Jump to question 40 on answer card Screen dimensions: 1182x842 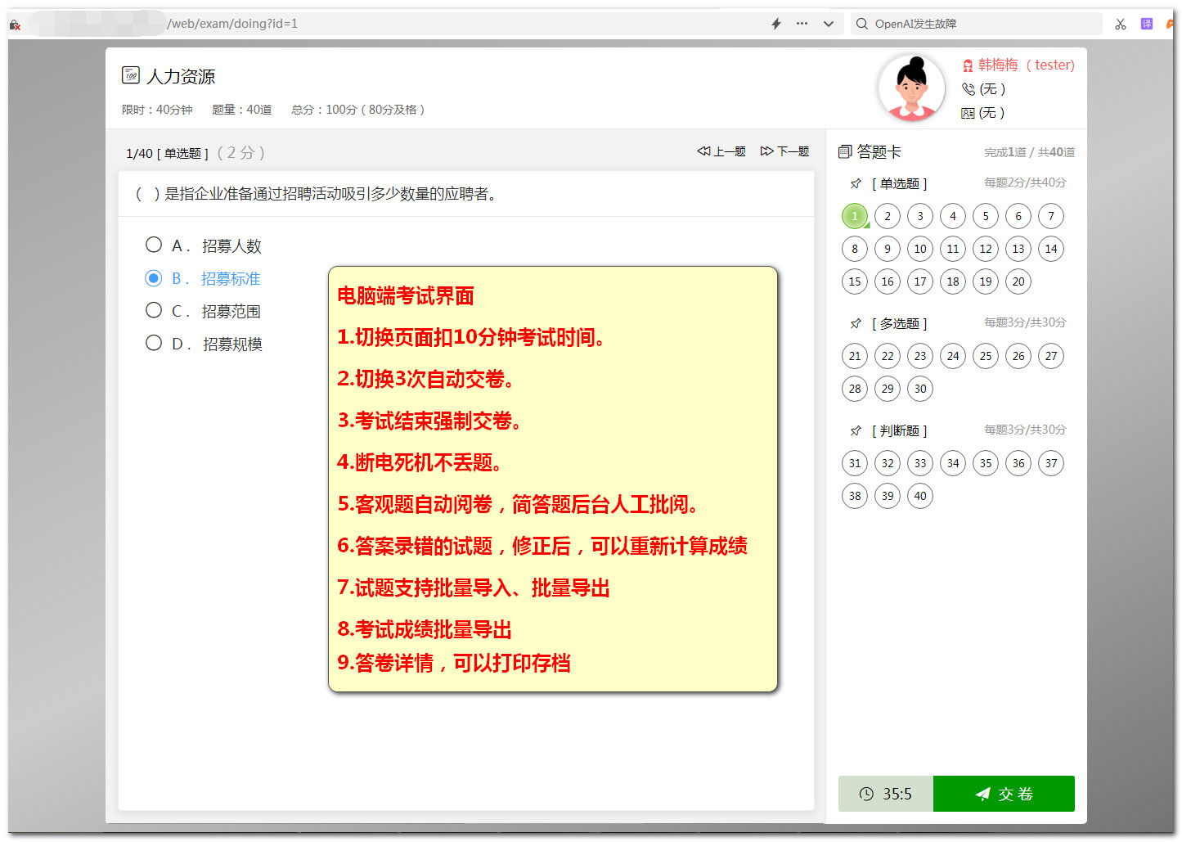(x=920, y=496)
